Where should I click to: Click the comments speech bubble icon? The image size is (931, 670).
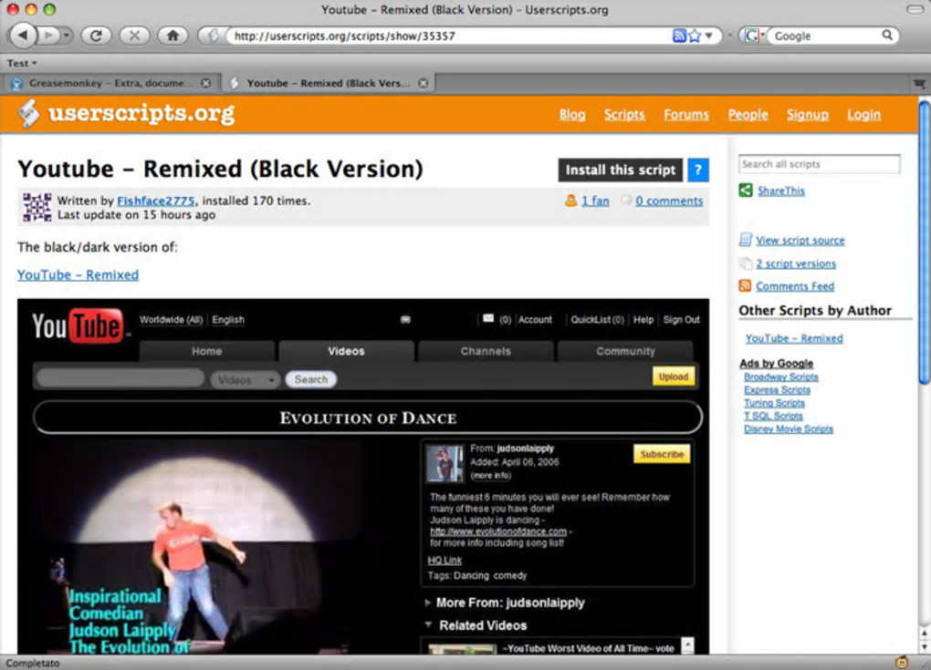pyautogui.click(x=626, y=201)
